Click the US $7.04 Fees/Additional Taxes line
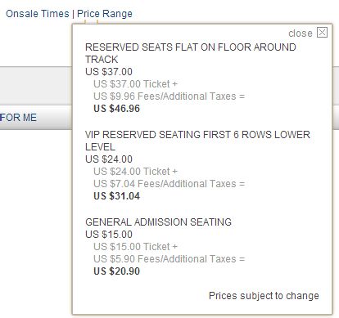The image size is (339, 318). coord(169,184)
